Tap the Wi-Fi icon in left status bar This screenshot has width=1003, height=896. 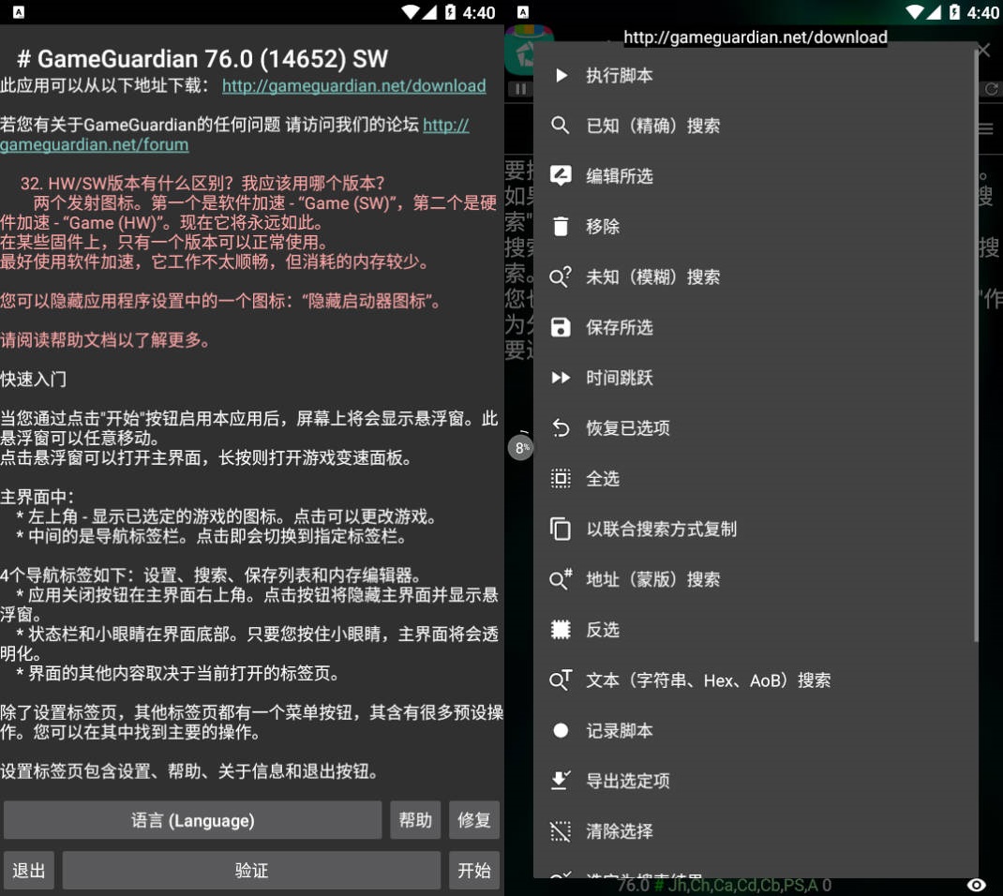click(x=411, y=12)
